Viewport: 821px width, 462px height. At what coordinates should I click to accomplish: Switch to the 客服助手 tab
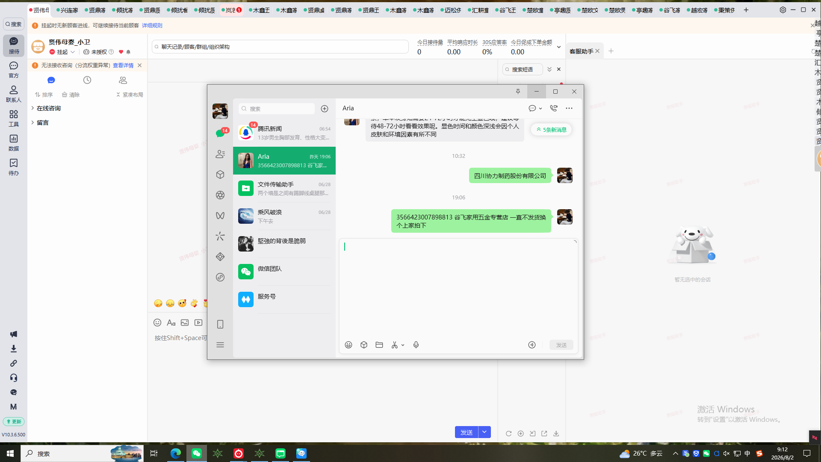pos(582,51)
